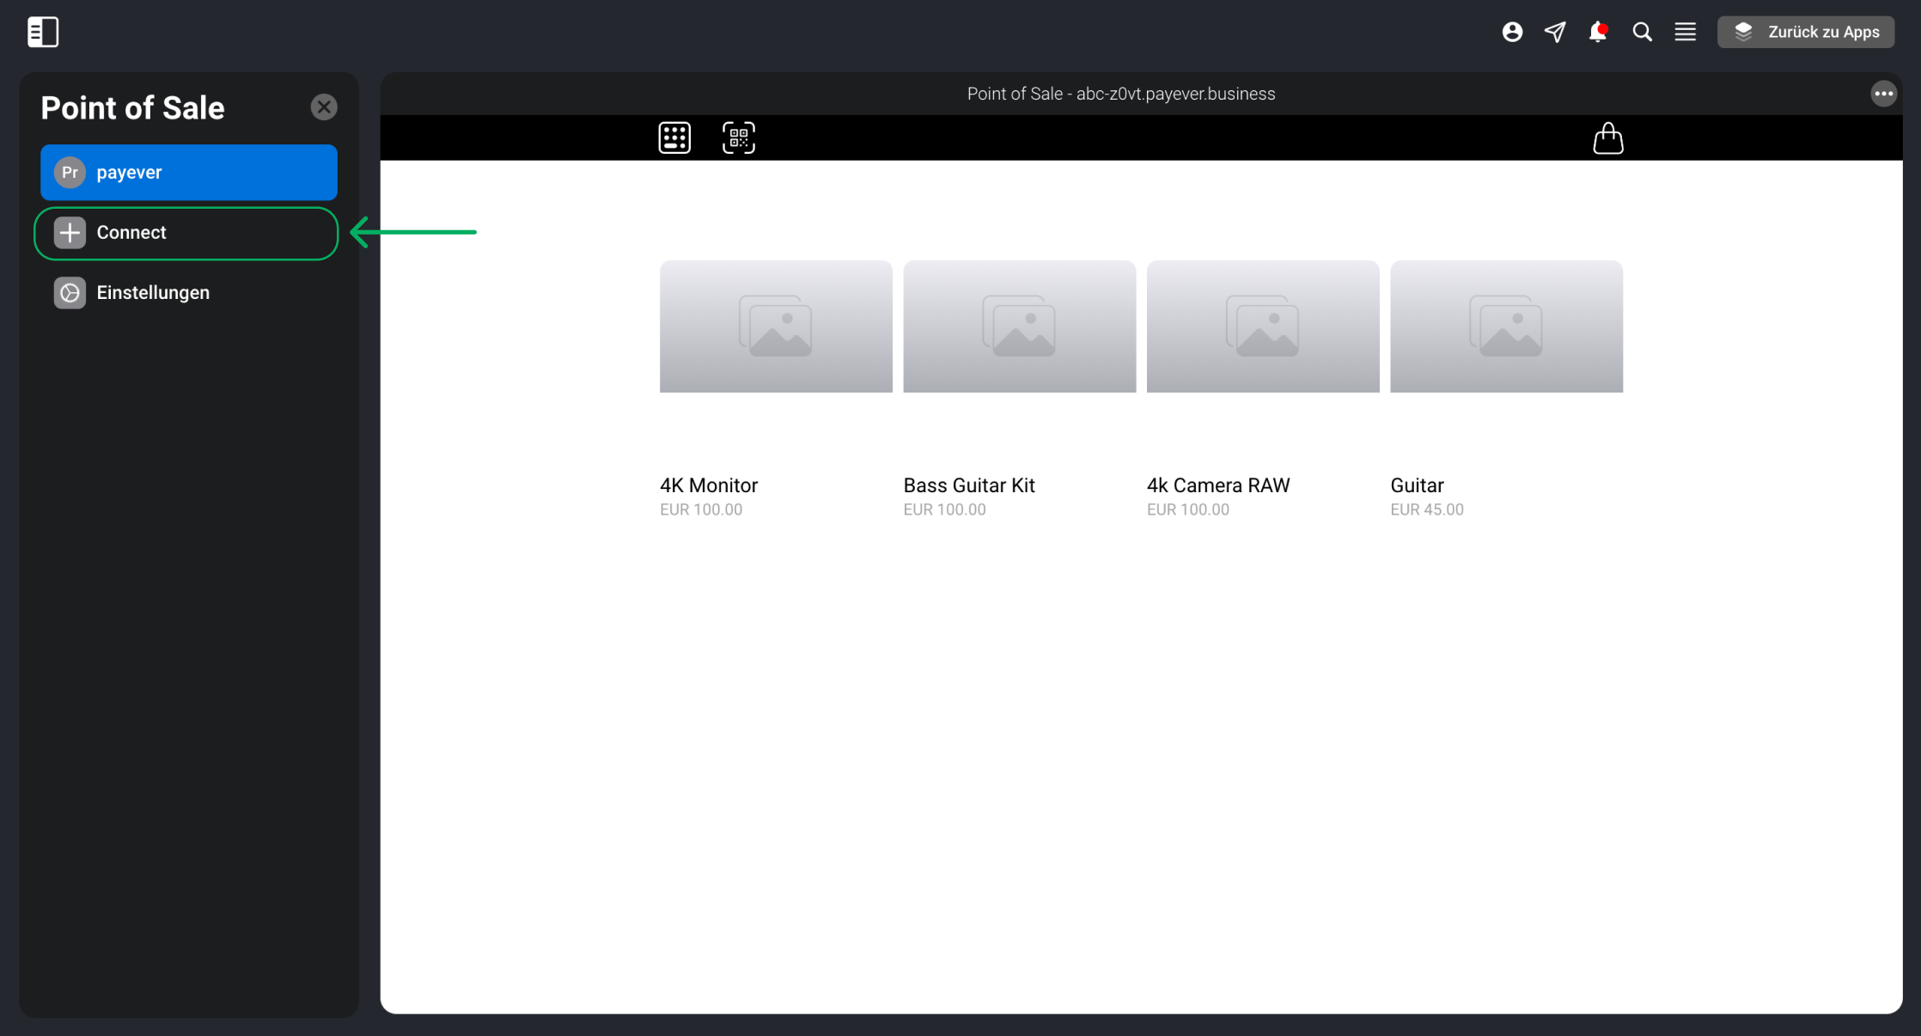Click the Guitar product name

tap(1418, 485)
